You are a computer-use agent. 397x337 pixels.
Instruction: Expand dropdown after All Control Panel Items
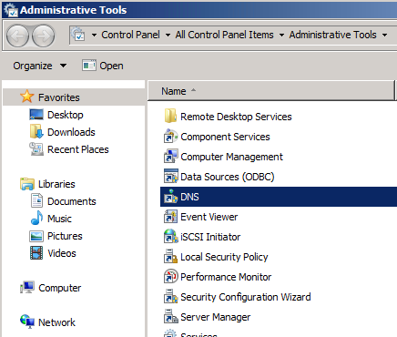click(x=281, y=35)
